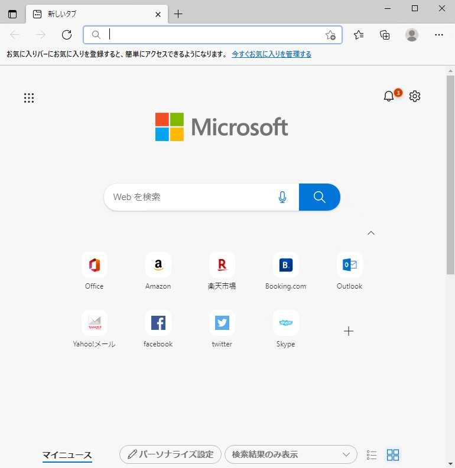Collapse the quick links section chevron

(x=370, y=233)
